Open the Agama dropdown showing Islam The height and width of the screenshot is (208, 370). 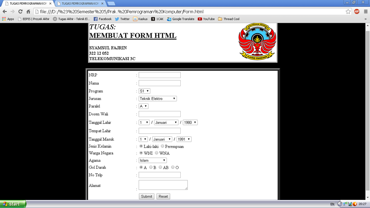(x=153, y=160)
